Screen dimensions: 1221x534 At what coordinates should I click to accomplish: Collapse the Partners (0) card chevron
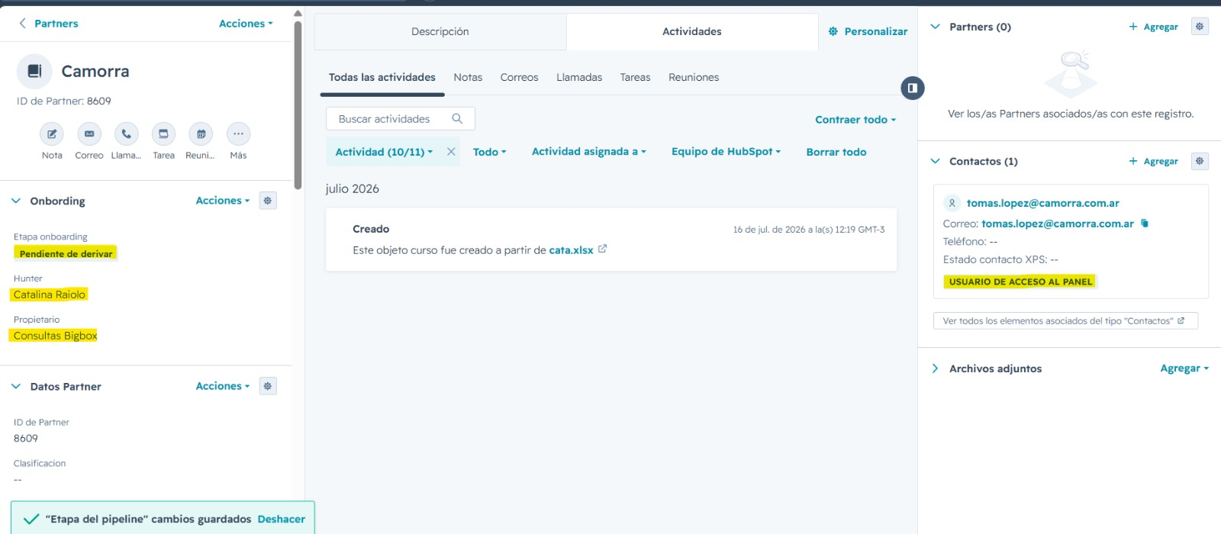[935, 27]
